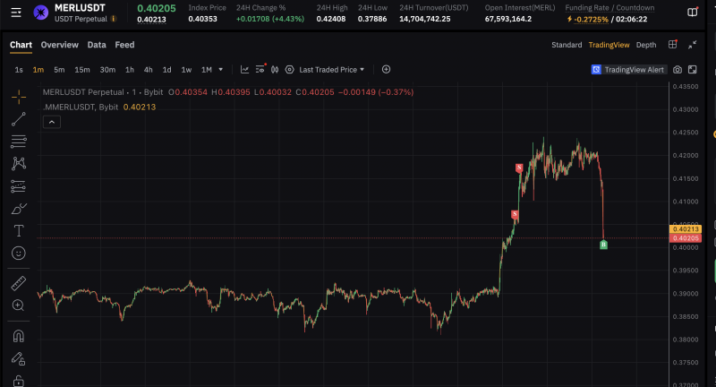Open the hamburger menu beside MERLUSDT
The height and width of the screenshot is (387, 716).
click(x=15, y=13)
